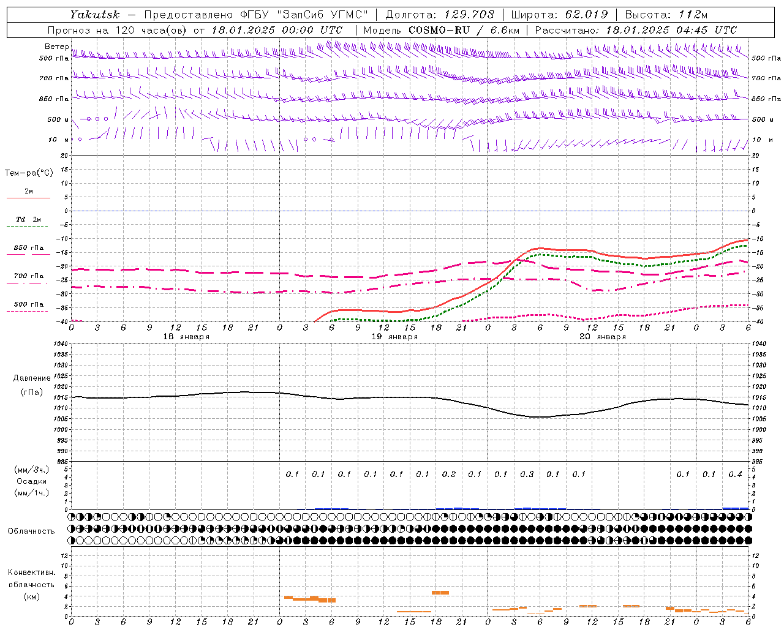The image size is (784, 627).
Task: Click the (км) convective cloud unit label
Action: 31,596
